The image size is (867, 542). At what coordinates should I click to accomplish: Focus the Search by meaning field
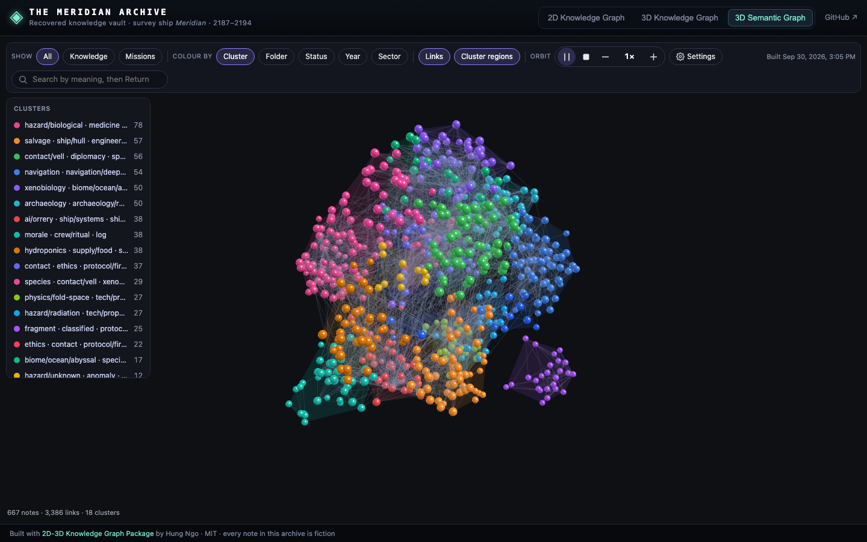90,79
